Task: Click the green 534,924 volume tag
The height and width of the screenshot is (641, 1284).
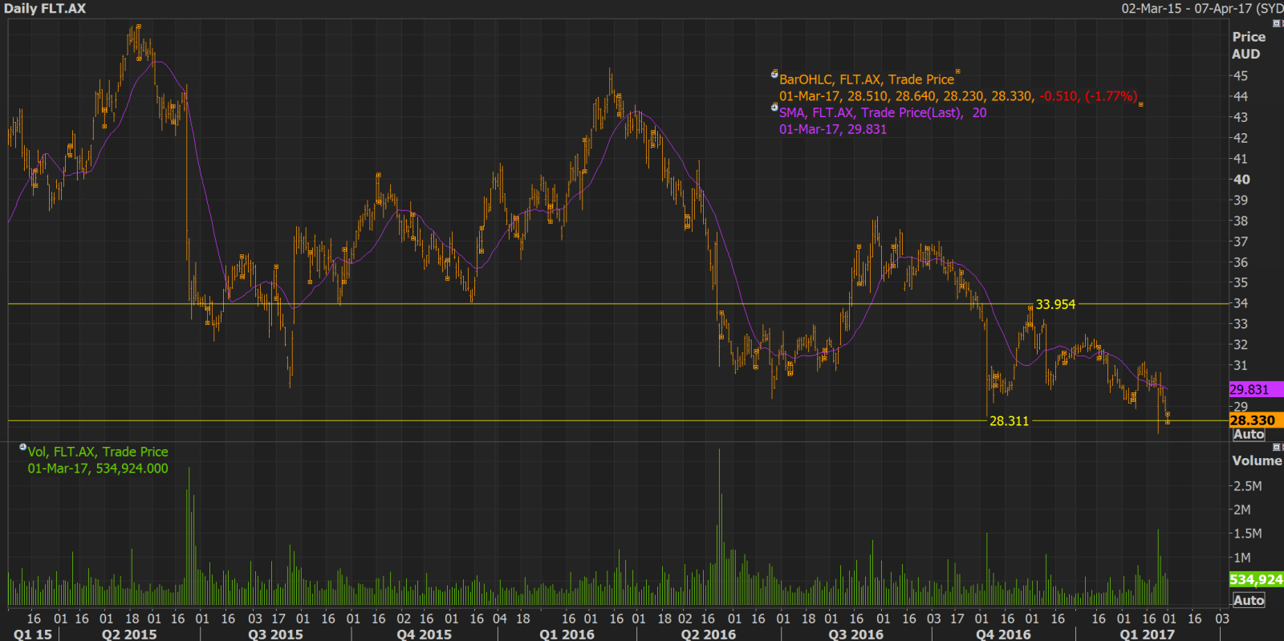Action: point(1256,579)
